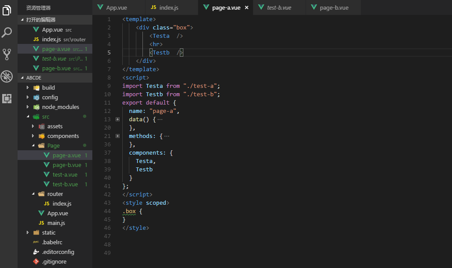Open test-b.vue in Page folder
The height and width of the screenshot is (268, 452).
[55, 184]
